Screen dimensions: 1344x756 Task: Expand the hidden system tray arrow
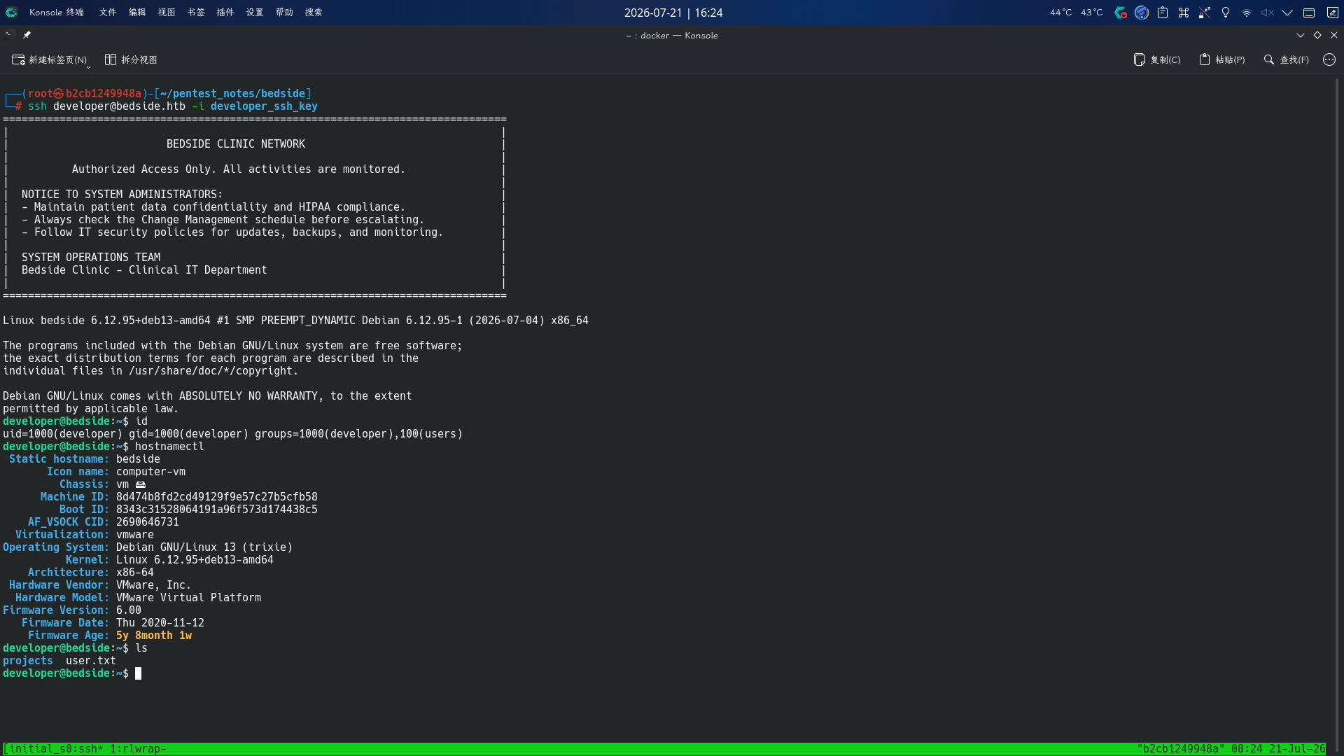pyautogui.click(x=1287, y=13)
